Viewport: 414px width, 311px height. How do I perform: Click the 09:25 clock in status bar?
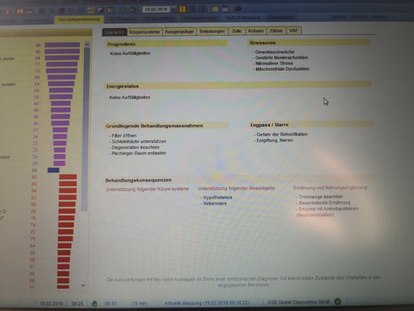click(x=77, y=304)
